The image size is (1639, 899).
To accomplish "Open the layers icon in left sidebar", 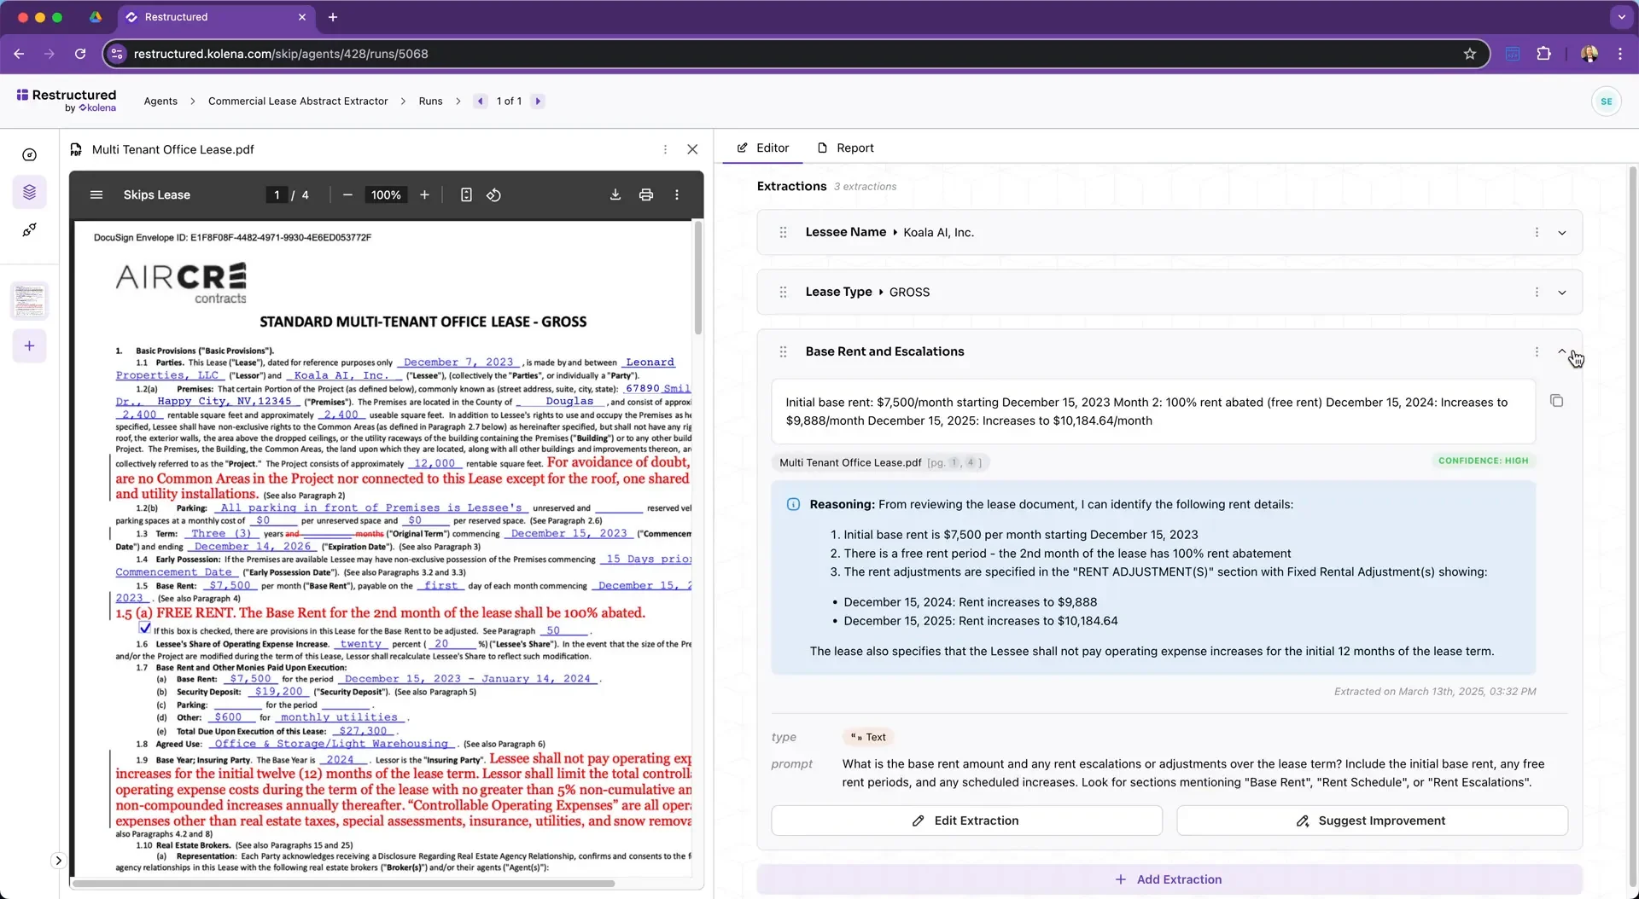I will tap(30, 192).
